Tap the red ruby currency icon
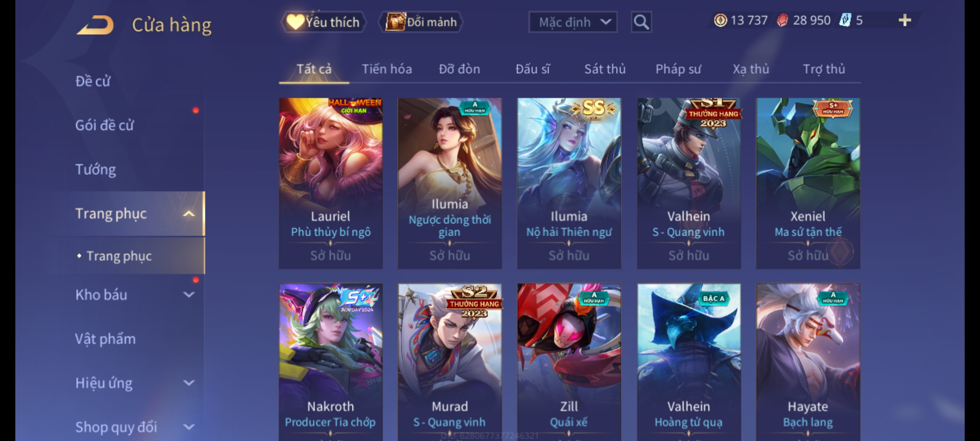This screenshot has width=980, height=441. click(x=782, y=20)
